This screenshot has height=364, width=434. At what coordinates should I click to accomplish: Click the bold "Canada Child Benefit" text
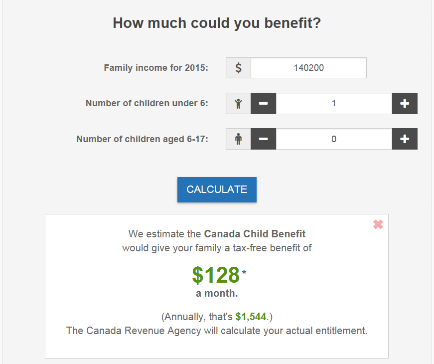[255, 233]
